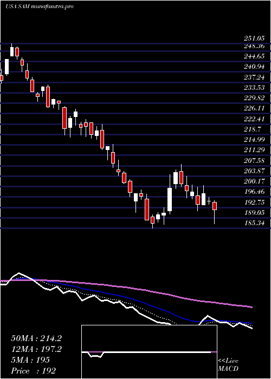Click the 185.34 price label
The width and height of the screenshot is (271, 379).
254,223
